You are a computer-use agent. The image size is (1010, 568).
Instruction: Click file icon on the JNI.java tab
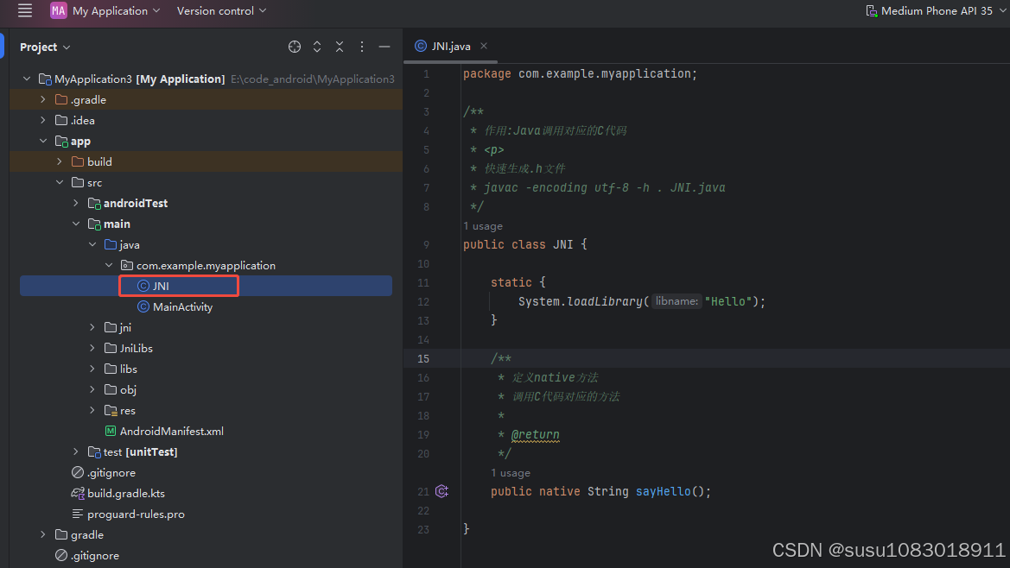click(x=422, y=46)
